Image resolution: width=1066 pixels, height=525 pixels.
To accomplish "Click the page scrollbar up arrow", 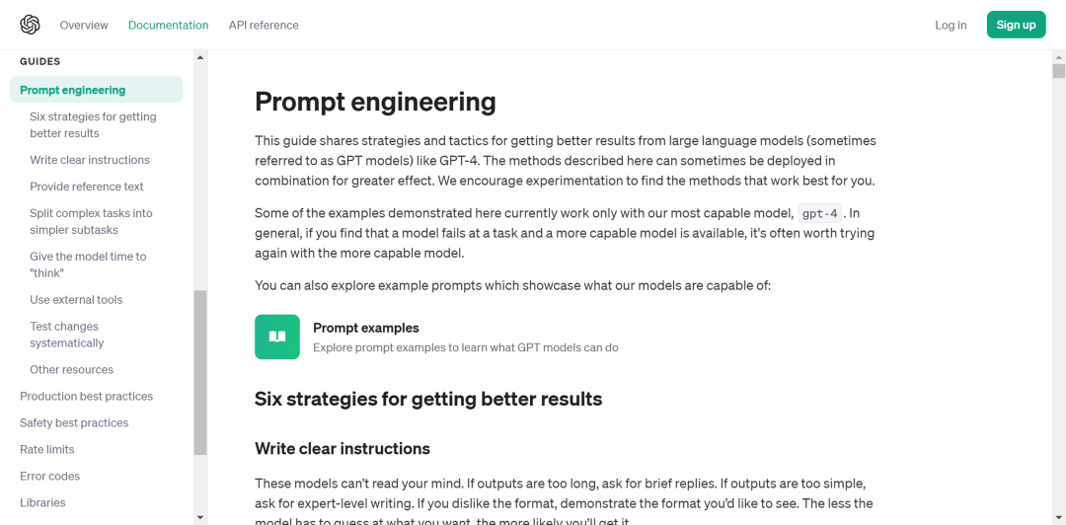I will click(1058, 57).
